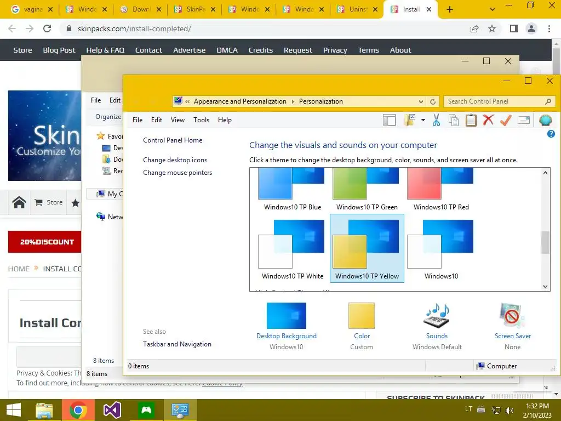Select the Windows10 TP Red theme
Image resolution: width=561 pixels, height=421 pixels.
[x=441, y=190]
